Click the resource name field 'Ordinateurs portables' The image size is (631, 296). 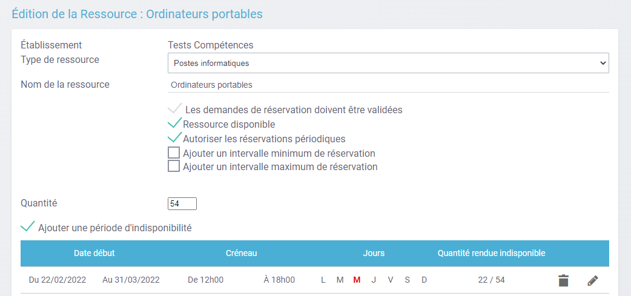[x=388, y=85]
